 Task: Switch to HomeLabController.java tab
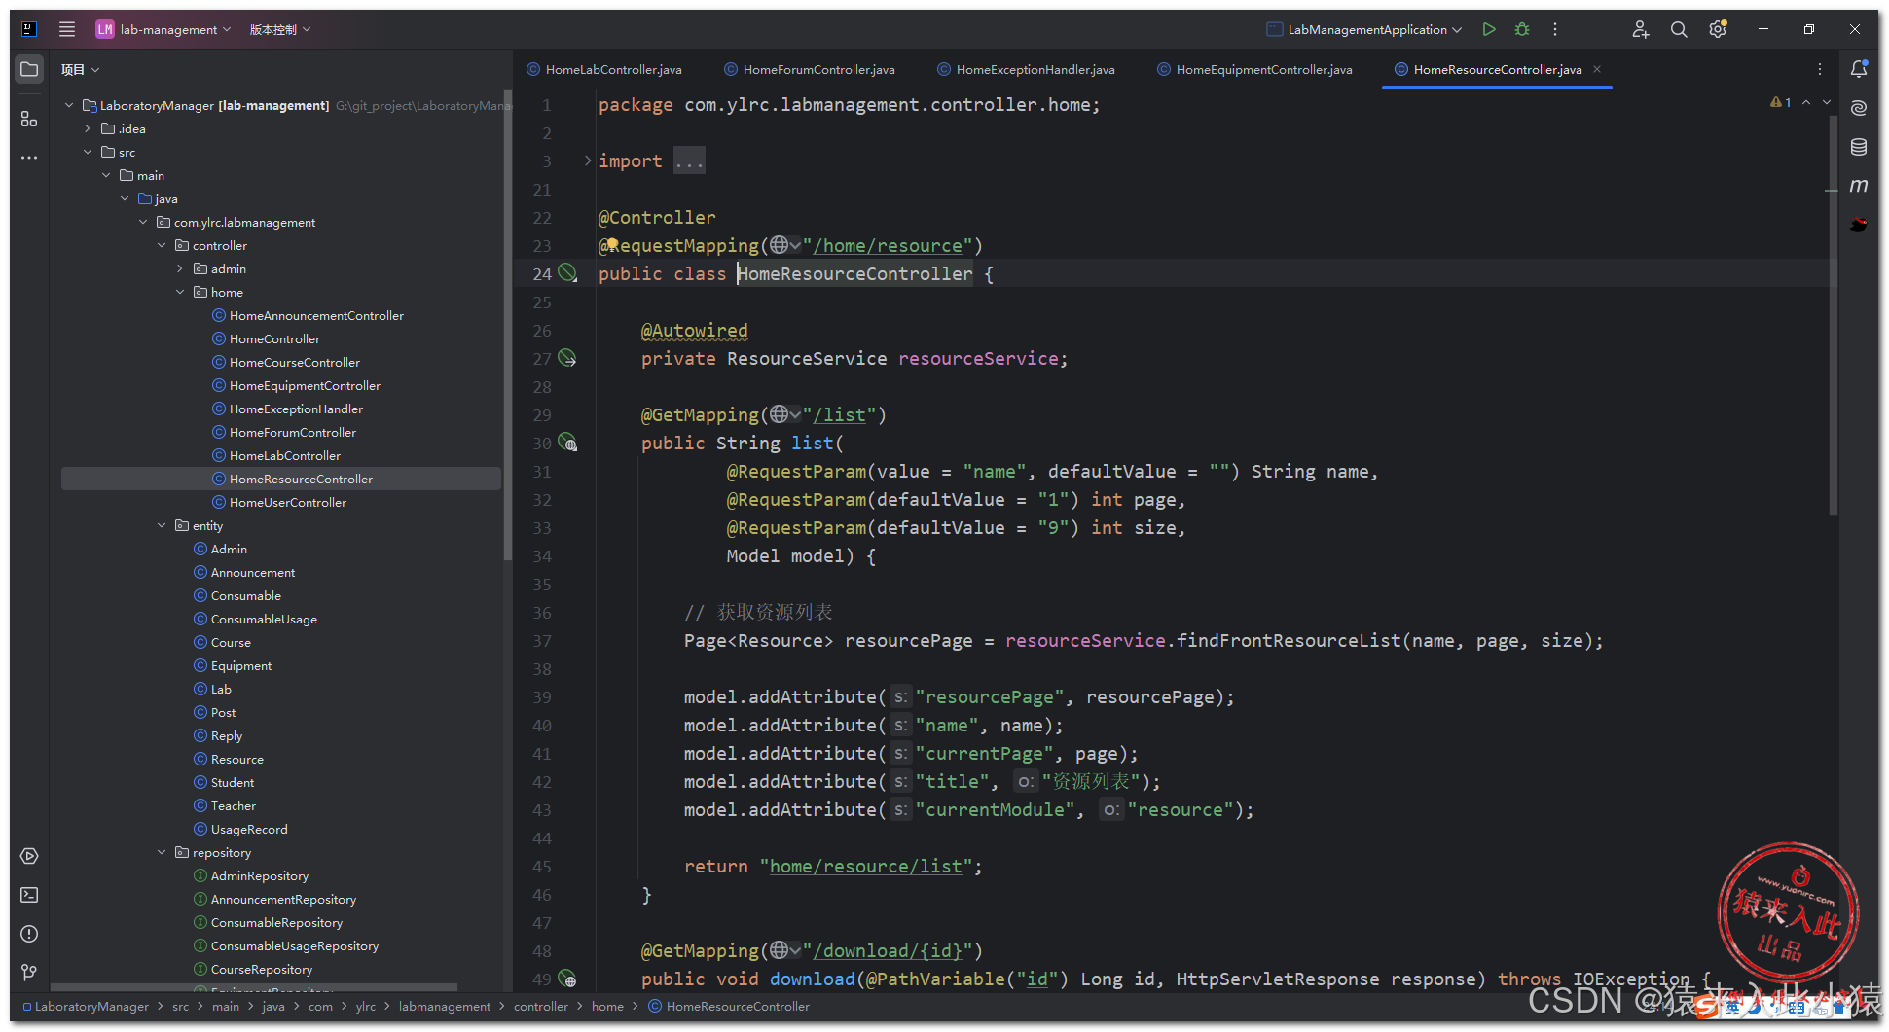(604, 69)
